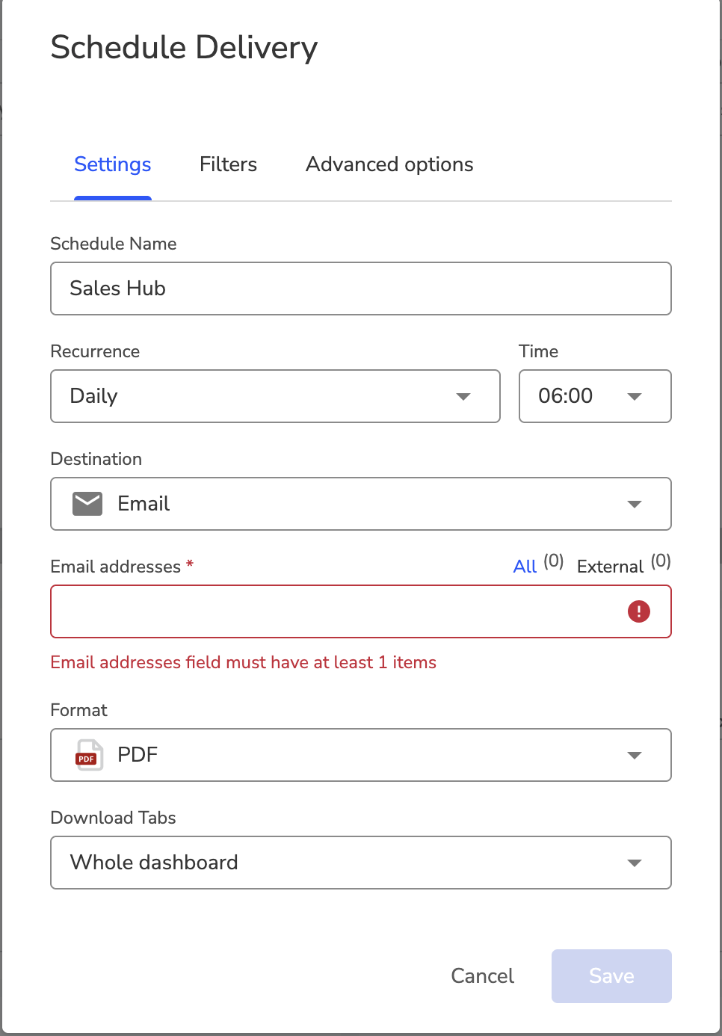Open the Recurrence dropdown arrow
The width and height of the screenshot is (722, 1036).
[x=463, y=396]
